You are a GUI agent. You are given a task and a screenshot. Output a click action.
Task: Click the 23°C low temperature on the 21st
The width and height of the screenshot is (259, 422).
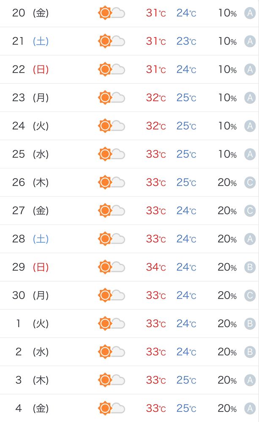186,41
